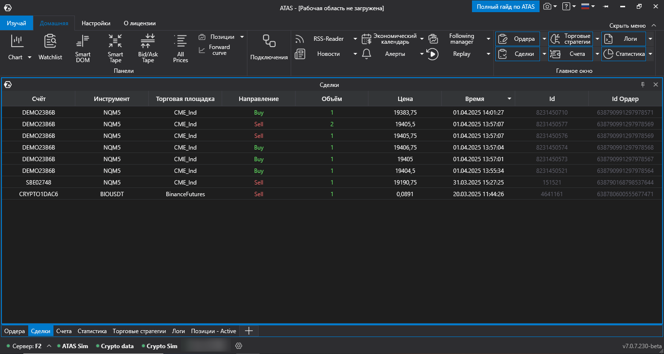Toggle the Логи button in ribbon

(x=624, y=39)
